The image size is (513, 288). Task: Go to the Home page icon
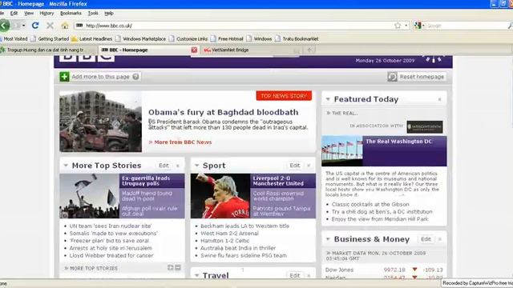[65, 26]
